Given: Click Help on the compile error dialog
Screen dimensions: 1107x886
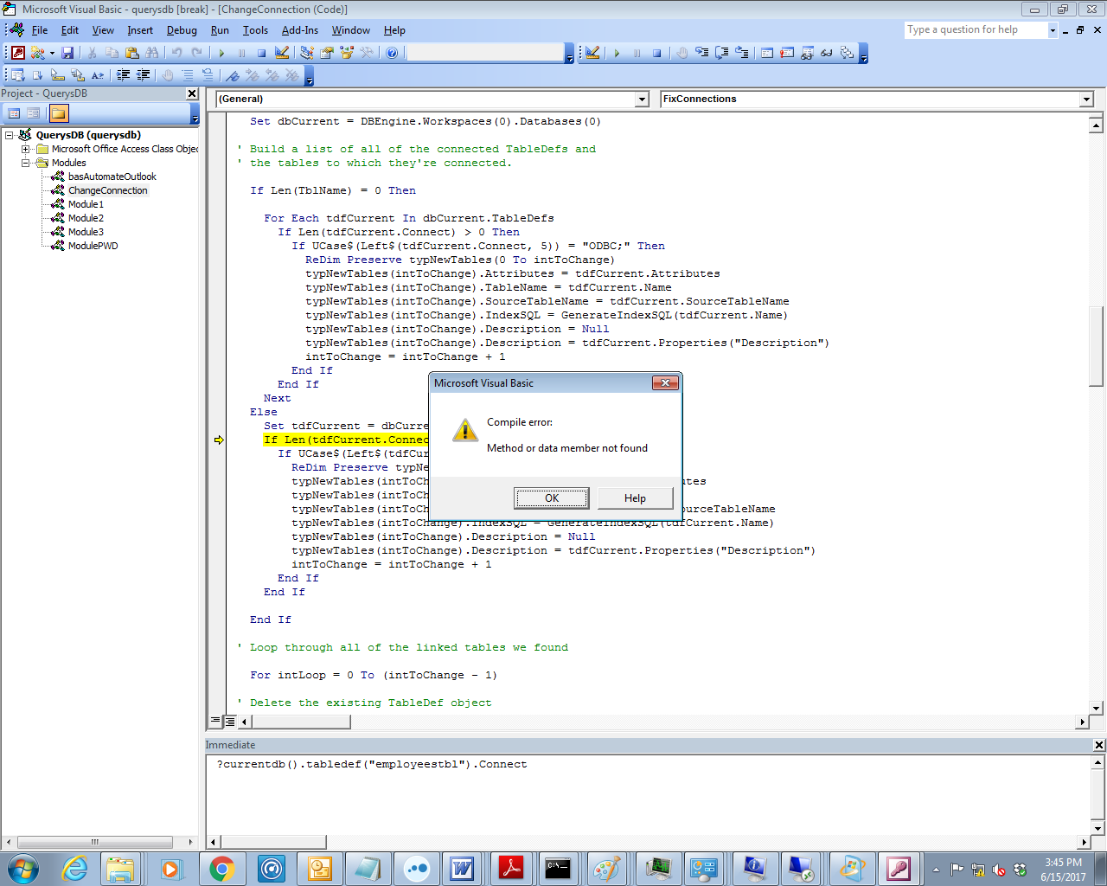Looking at the screenshot, I should click(x=636, y=498).
